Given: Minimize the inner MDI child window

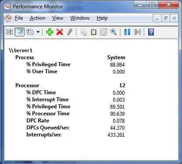Looking at the screenshot, I should 157,18.
